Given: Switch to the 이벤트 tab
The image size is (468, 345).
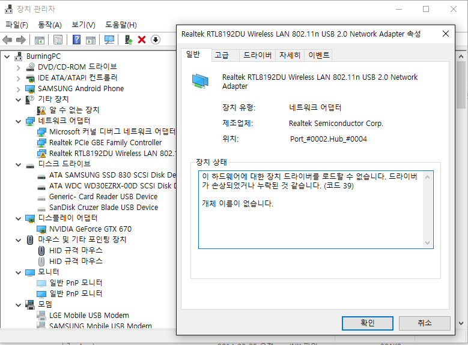Looking at the screenshot, I should (319, 55).
